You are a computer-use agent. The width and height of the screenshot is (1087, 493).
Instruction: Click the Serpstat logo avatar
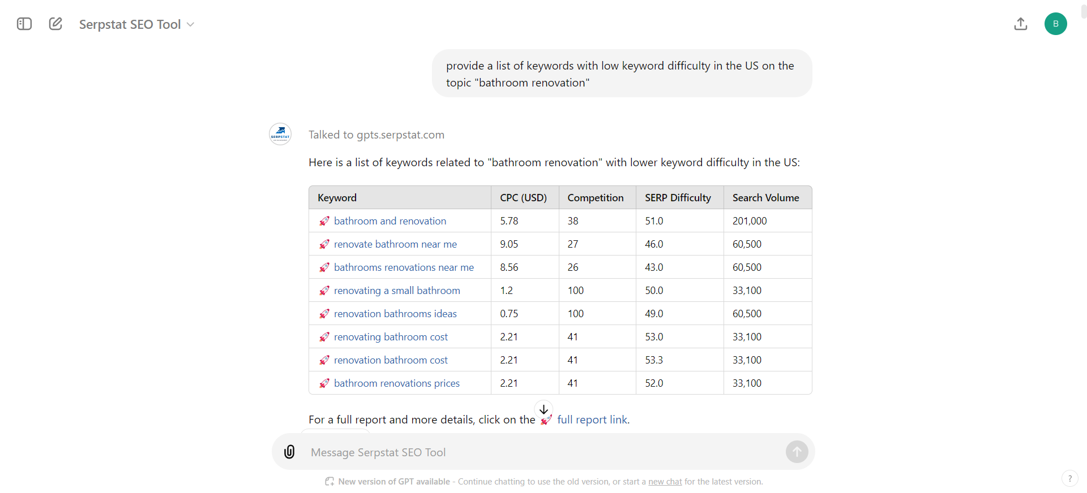tap(280, 134)
